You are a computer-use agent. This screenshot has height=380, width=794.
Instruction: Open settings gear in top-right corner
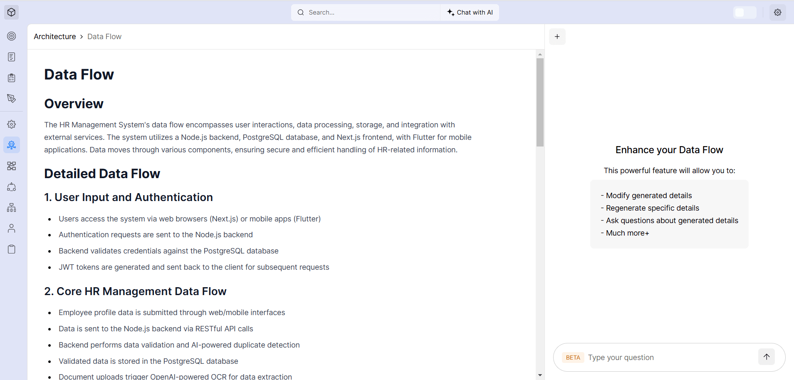(x=778, y=12)
